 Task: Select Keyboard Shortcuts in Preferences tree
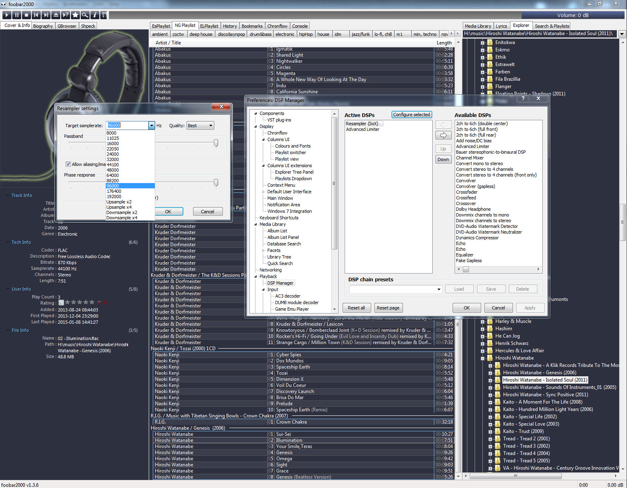tap(279, 218)
